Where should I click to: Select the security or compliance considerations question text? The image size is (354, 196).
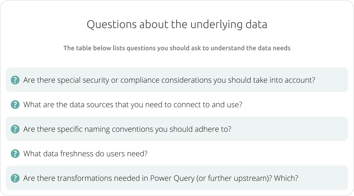click(x=169, y=80)
